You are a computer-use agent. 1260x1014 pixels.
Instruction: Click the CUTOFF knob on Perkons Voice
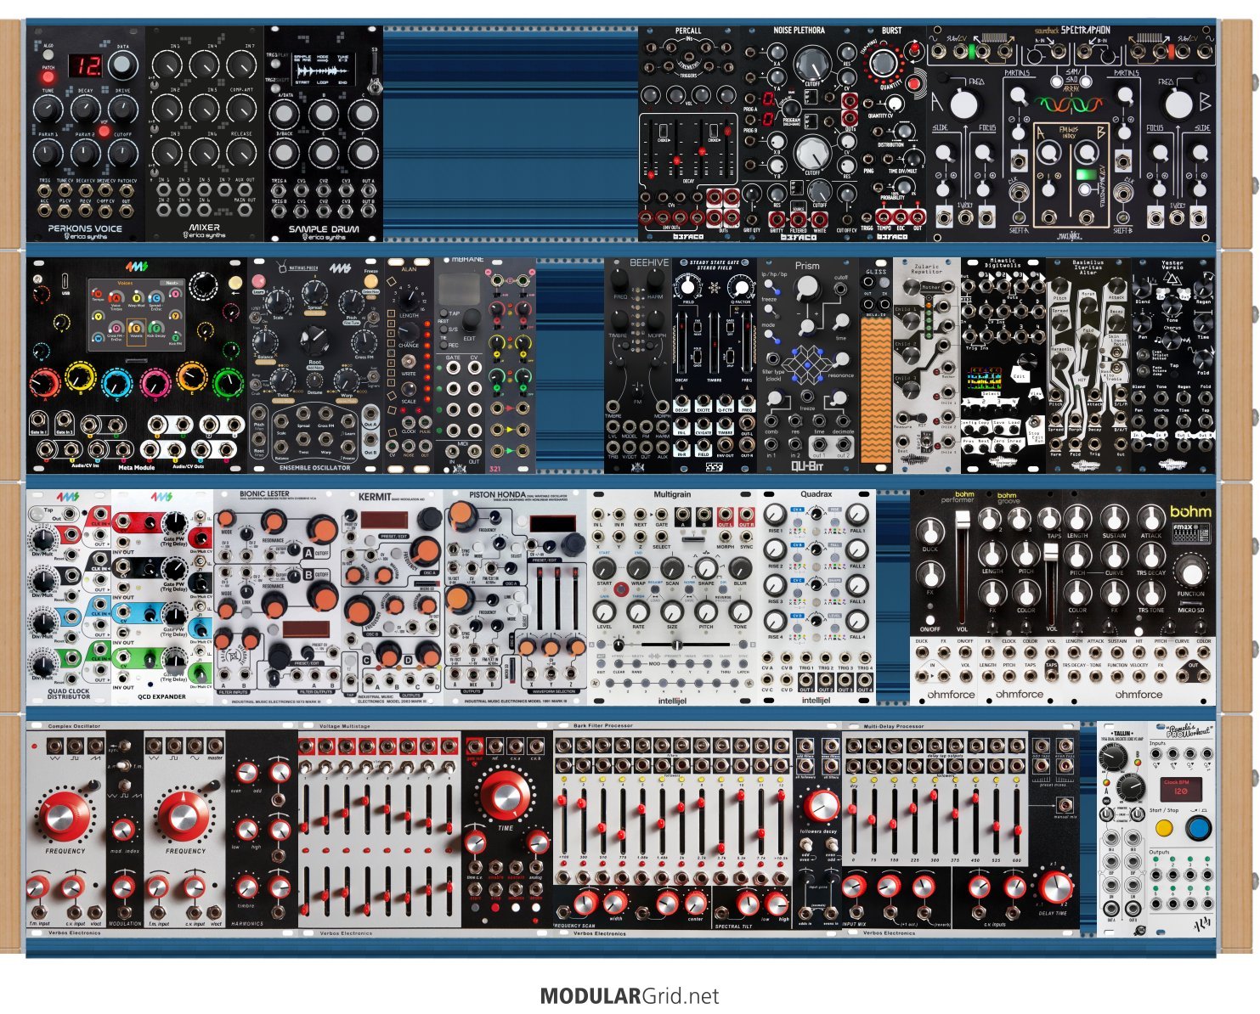pos(123,153)
